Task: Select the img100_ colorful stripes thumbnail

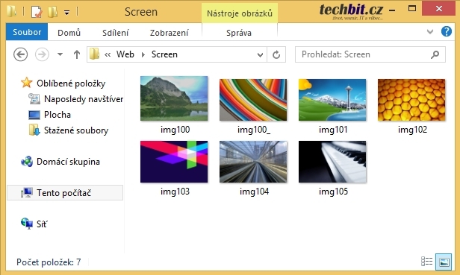Action: point(253,100)
